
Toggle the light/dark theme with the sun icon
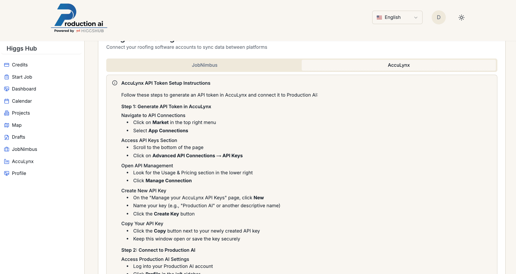tap(461, 17)
